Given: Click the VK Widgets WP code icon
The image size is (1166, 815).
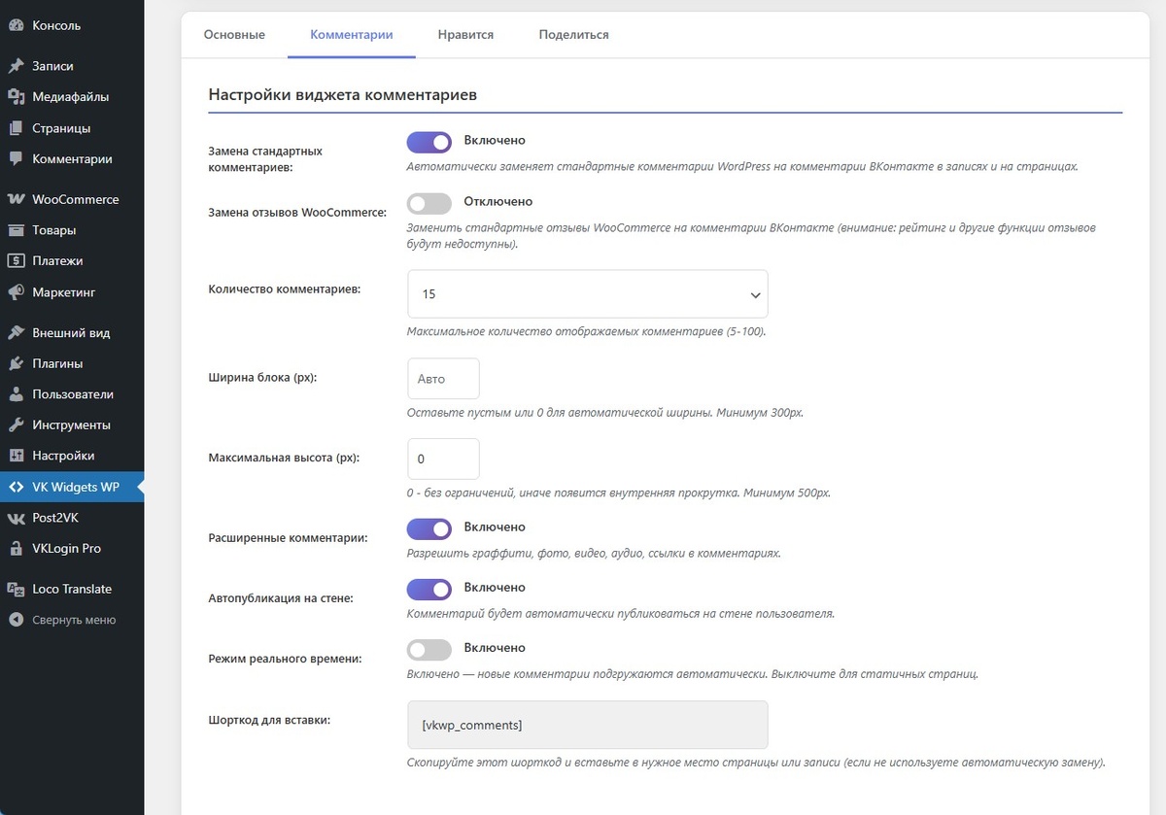Looking at the screenshot, I should tap(16, 487).
